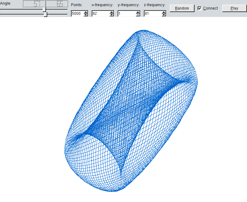Uncheck the Connect checkbox
Image resolution: width=247 pixels, height=202 pixels.
tap(199, 8)
